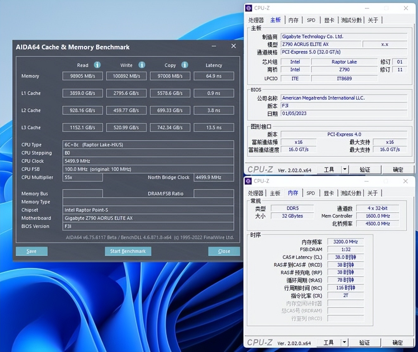
Task: Click the info icon beside Copy
Action: click(x=185, y=65)
